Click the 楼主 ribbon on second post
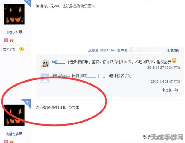185x143 pixels. click(27, 103)
